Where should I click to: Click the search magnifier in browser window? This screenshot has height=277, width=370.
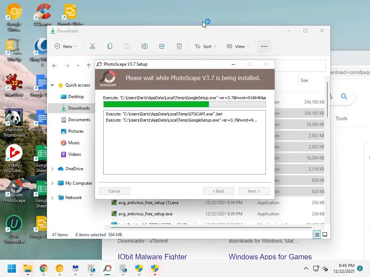(344, 96)
